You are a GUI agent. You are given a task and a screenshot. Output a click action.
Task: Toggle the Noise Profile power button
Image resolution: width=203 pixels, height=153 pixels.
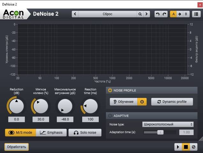(110, 90)
